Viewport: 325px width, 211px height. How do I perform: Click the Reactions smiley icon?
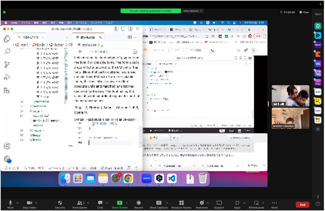pyautogui.click(x=202, y=203)
